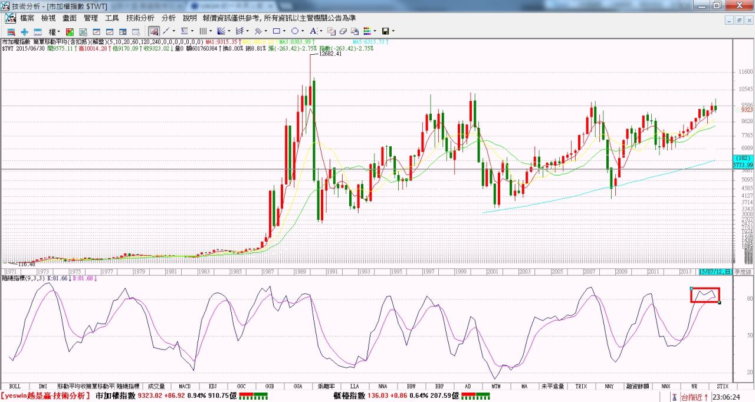Select the rectangle drawing tool
The width and height of the screenshot is (755, 402).
click(276, 31)
